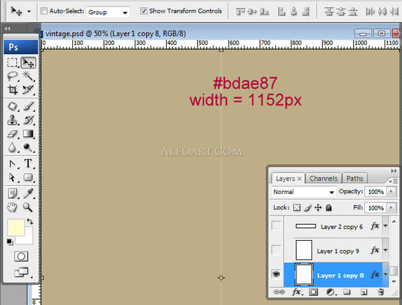Open the foreground color picker
402x305 pixels.
16,227
